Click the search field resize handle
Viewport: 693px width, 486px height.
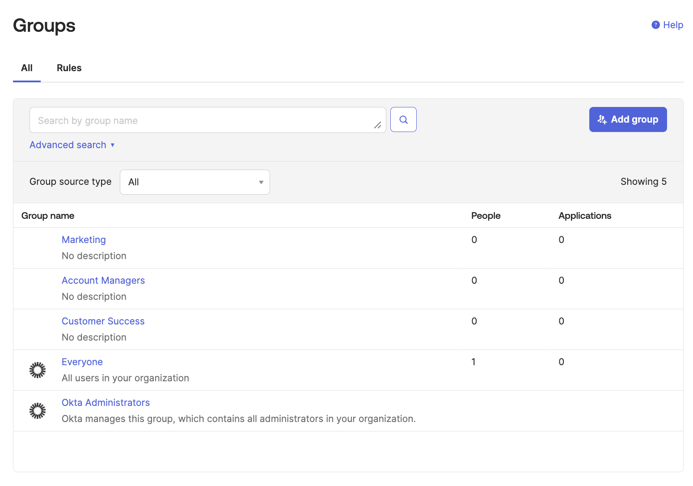click(378, 125)
